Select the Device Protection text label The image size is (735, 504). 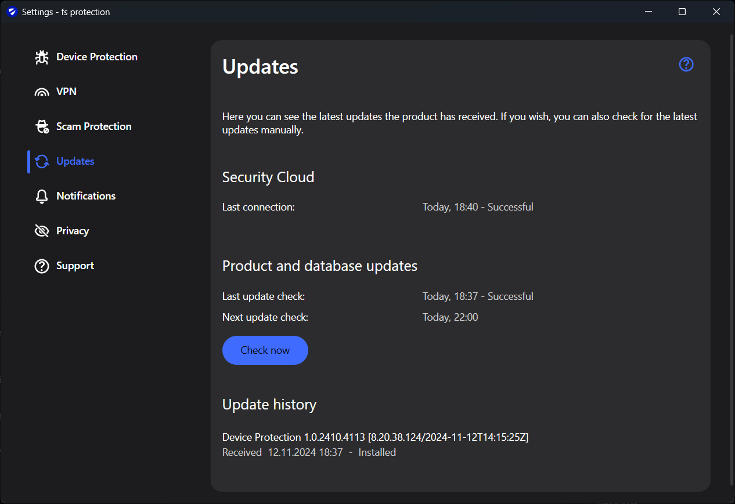(97, 57)
